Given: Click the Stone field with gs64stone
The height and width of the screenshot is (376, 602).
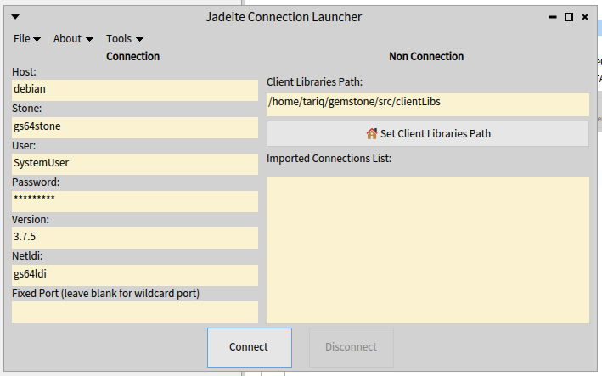Looking at the screenshot, I should point(134,127).
